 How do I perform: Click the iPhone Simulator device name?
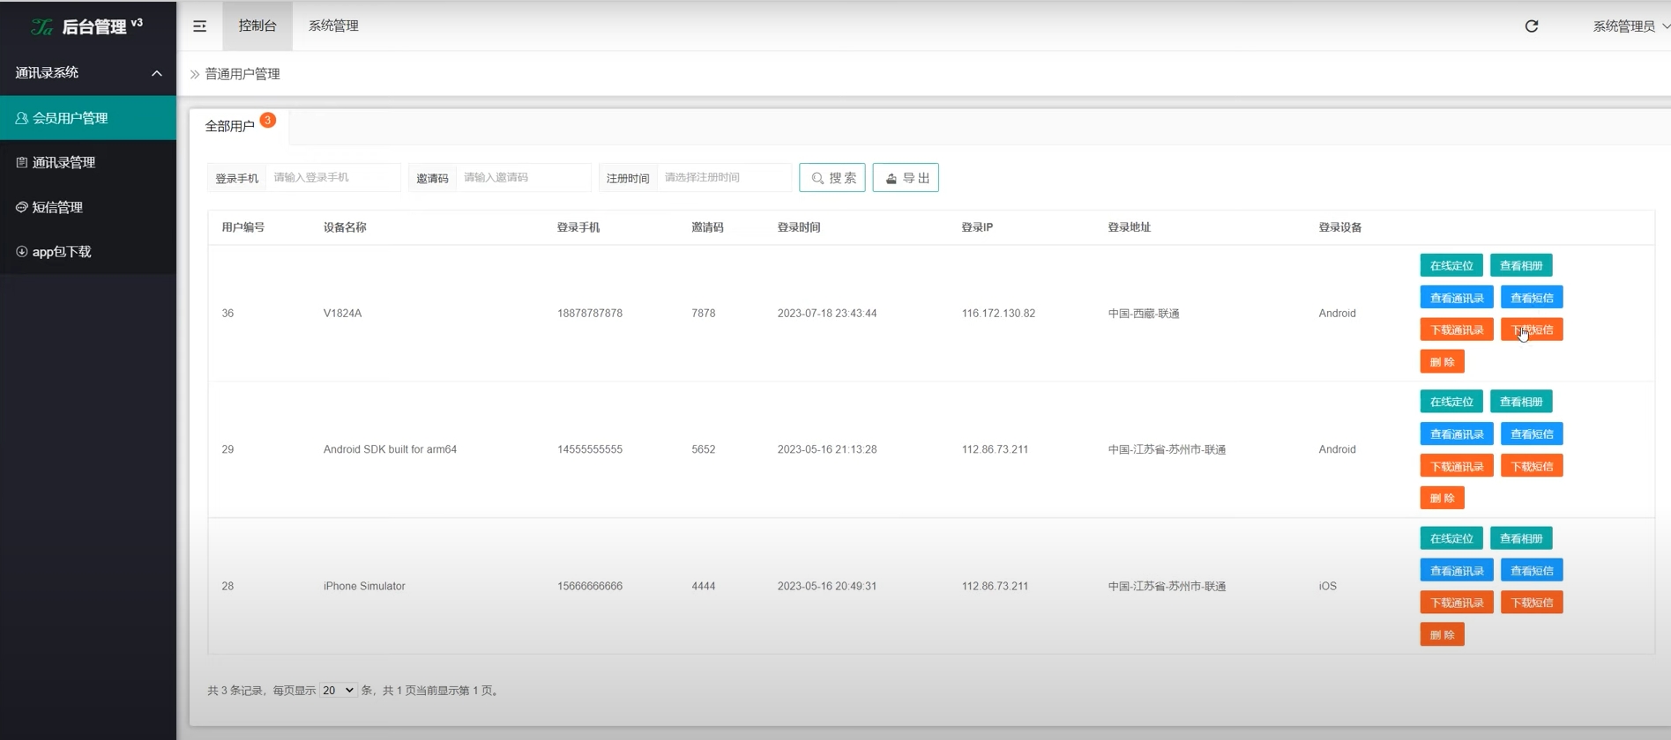coord(364,587)
